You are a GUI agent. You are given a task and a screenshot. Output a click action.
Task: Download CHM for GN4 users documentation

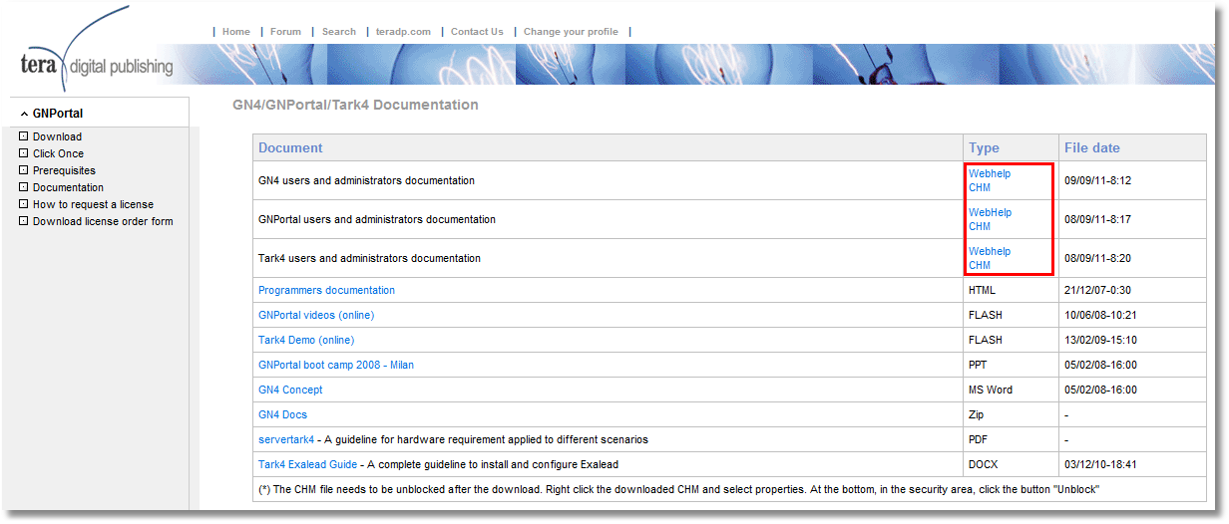pos(980,187)
